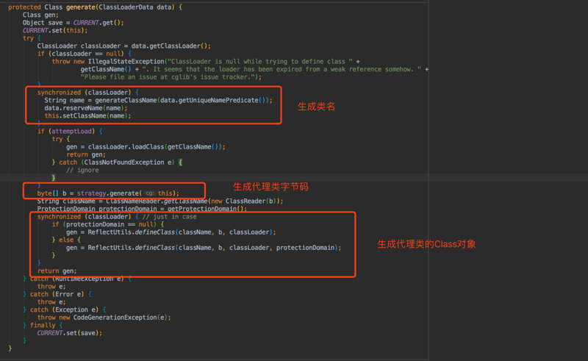Click the 'this.setClassName(name);' line

[87, 116]
